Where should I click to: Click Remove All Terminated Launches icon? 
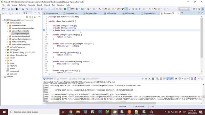tap(153, 79)
